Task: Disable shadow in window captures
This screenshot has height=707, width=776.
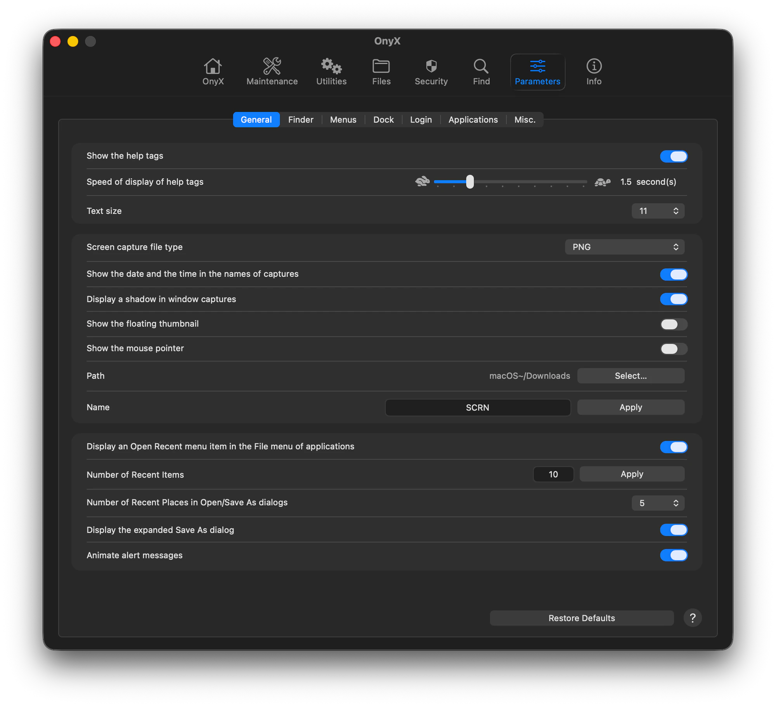Action: (674, 299)
